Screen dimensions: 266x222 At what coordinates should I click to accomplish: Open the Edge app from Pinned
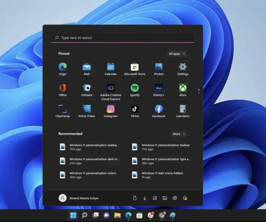[x=62, y=69]
